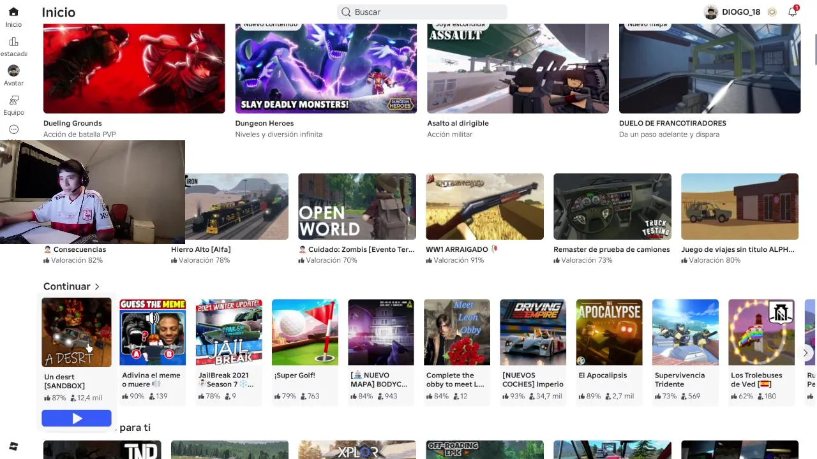Open the Dungeon Heroes banner thumbnail
This screenshot has width=817, height=459.
pyautogui.click(x=326, y=68)
